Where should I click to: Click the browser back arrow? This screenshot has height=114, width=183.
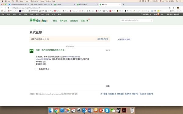click(x=2, y=8)
